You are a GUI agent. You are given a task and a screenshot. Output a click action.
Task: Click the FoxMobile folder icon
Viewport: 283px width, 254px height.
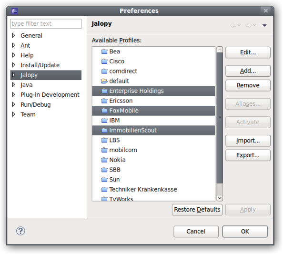(x=104, y=111)
